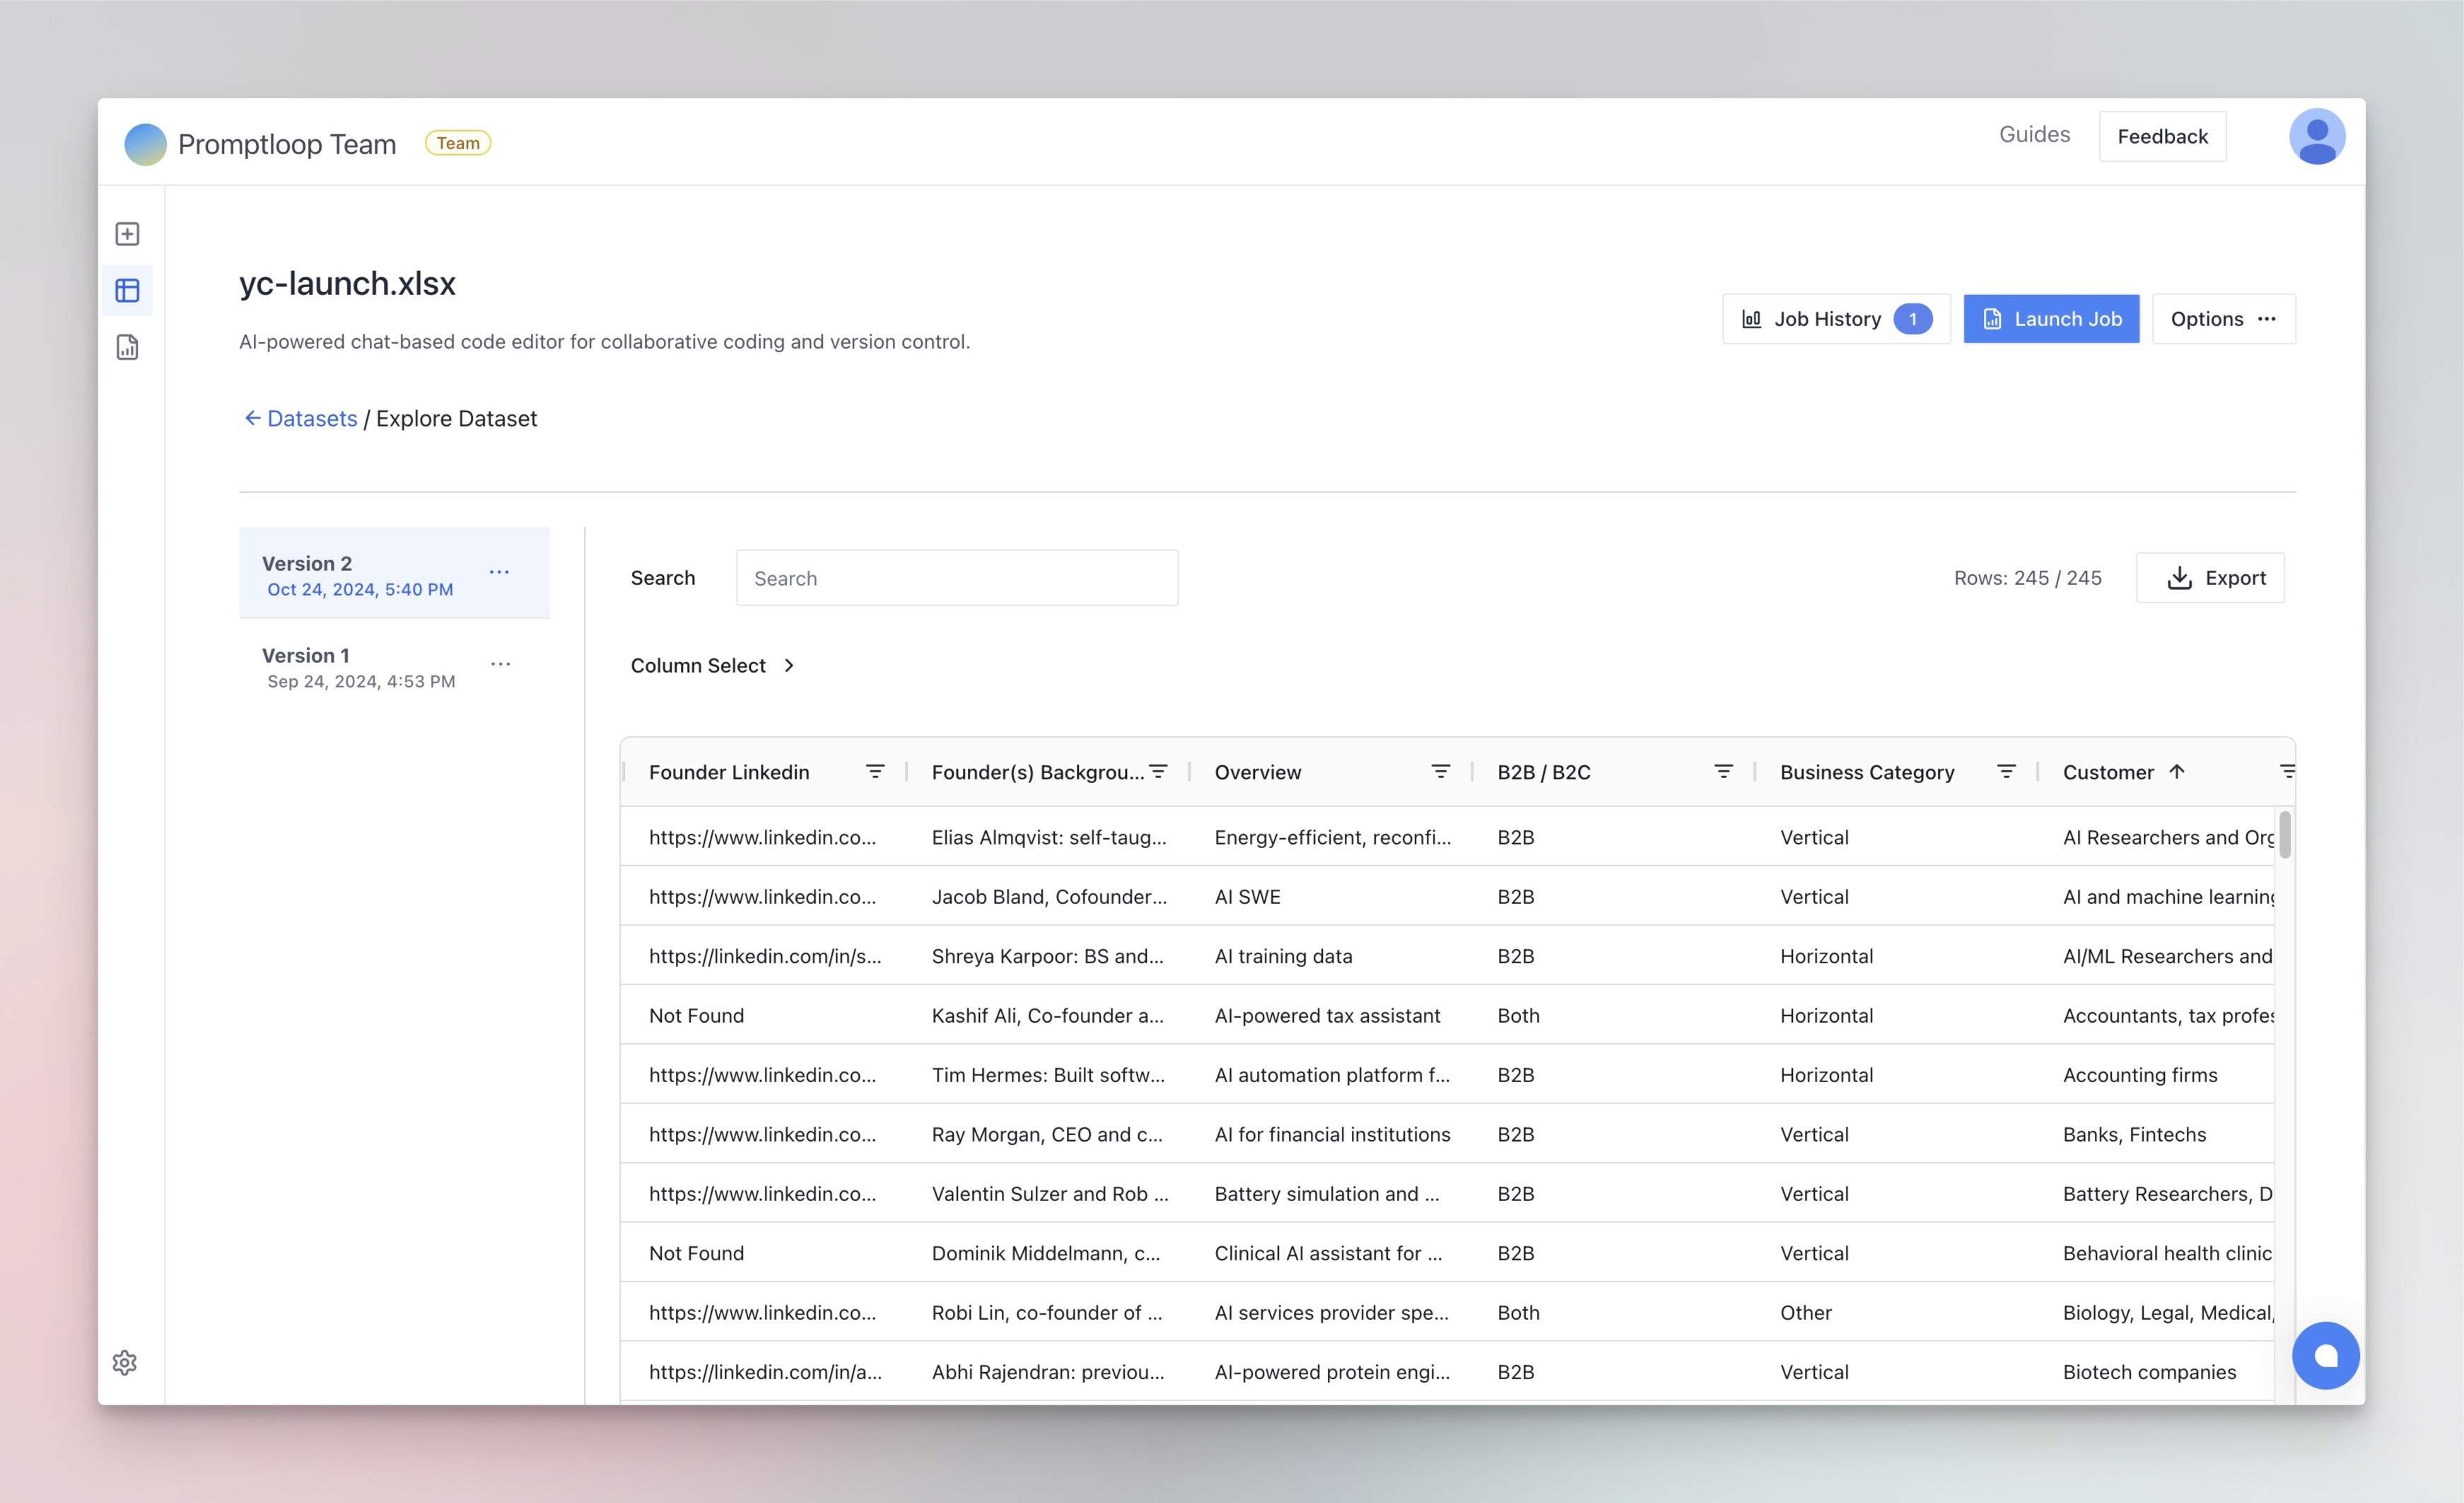Open the reports file sidebar icon
Viewport: 2464px width, 1503px height.
point(127,347)
